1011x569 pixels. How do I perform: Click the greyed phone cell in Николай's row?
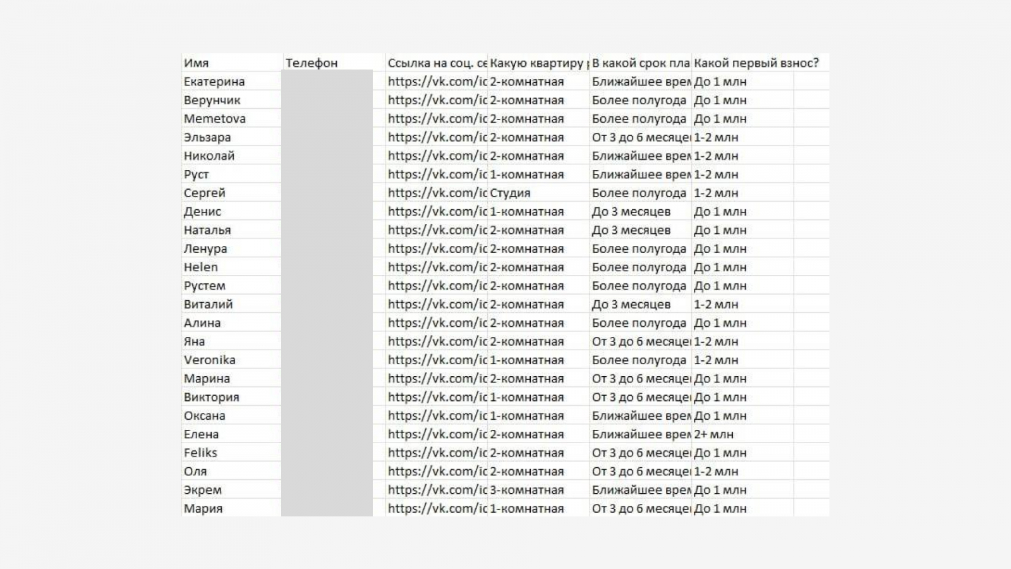pos(327,156)
